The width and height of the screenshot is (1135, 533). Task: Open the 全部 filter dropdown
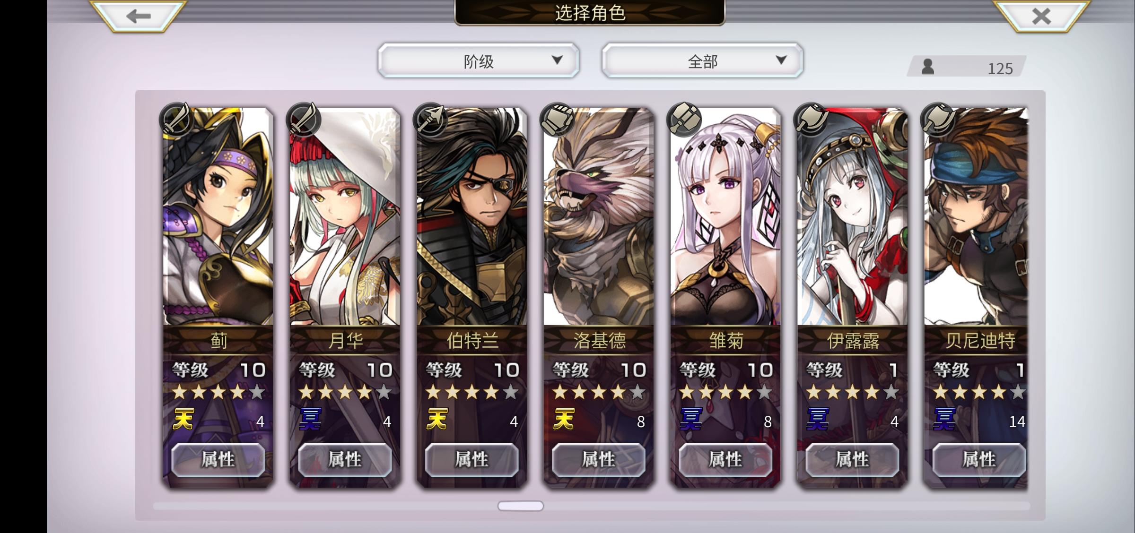pos(702,60)
